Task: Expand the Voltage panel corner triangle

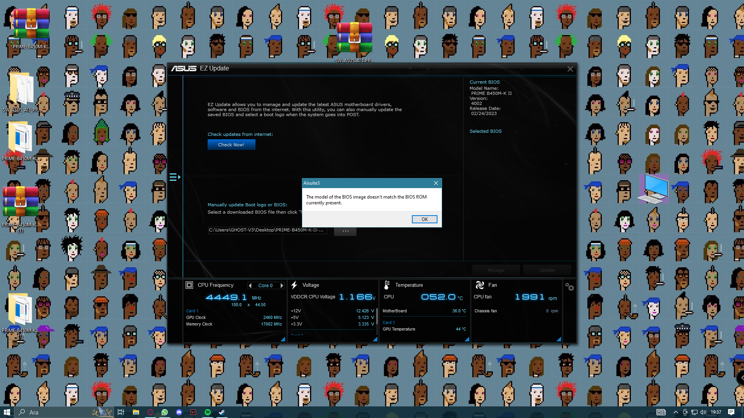Action: coord(375,339)
